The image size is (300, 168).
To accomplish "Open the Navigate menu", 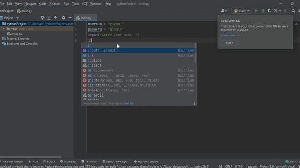I will click(30, 4).
